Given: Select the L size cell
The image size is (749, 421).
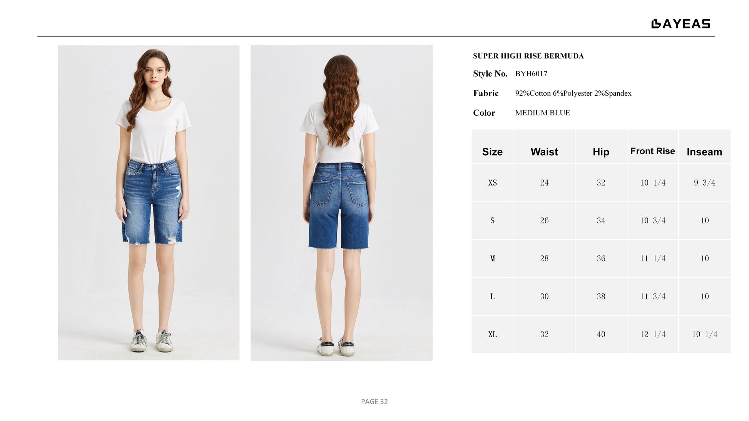Looking at the screenshot, I should click(492, 296).
